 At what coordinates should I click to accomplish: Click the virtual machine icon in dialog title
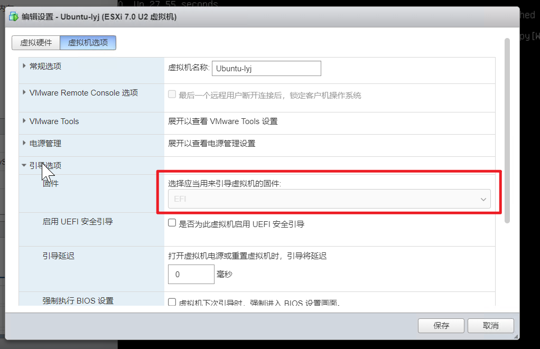coord(14,17)
